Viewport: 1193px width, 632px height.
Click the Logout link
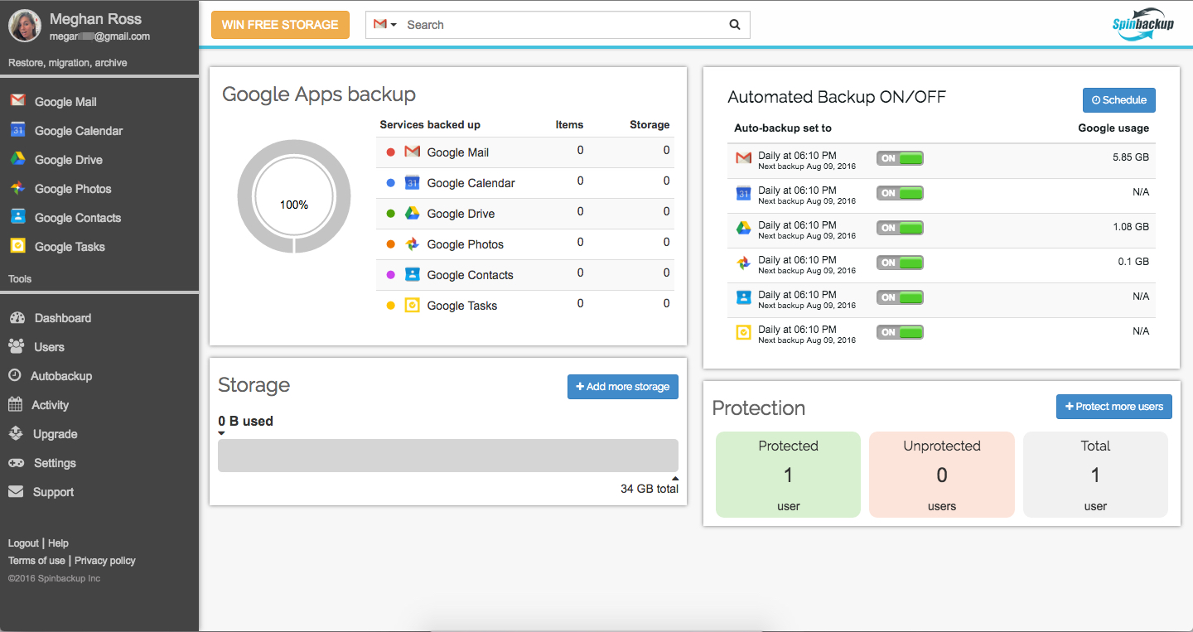[23, 543]
